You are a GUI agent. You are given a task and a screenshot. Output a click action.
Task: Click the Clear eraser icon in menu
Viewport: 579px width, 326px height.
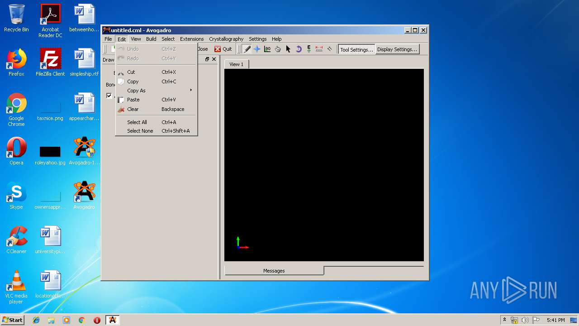(121, 109)
